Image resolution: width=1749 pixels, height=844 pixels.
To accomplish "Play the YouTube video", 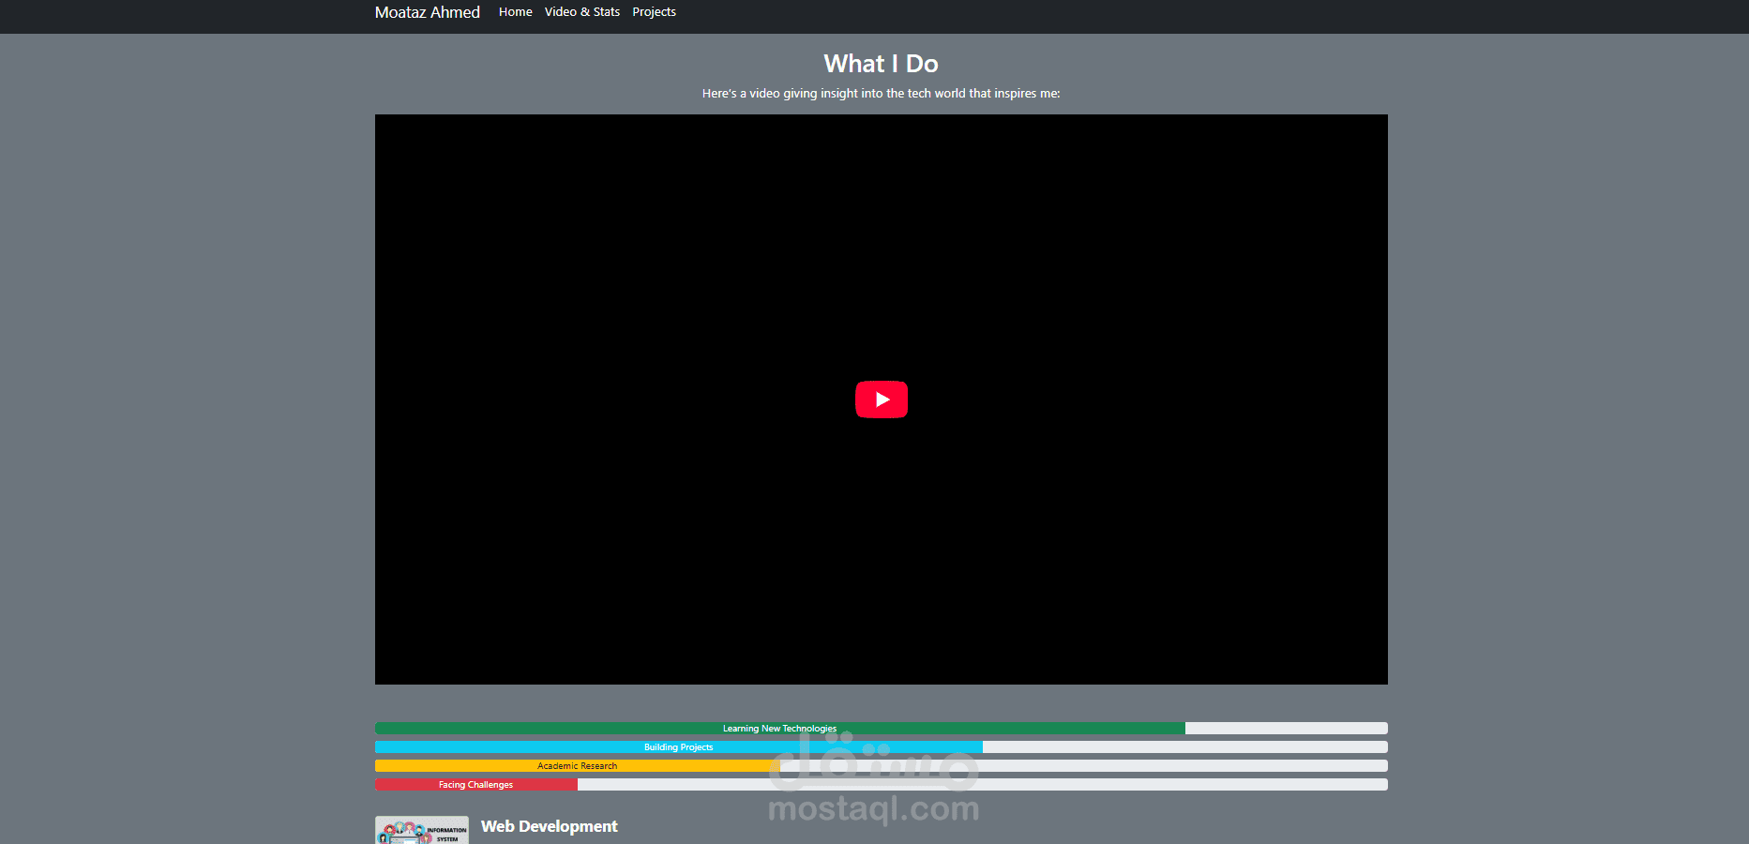I will click(x=881, y=399).
